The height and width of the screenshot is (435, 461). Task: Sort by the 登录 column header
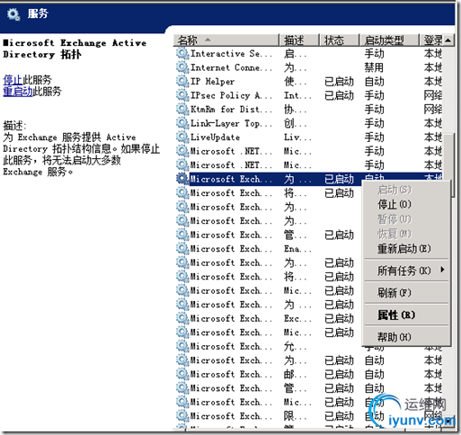(431, 40)
